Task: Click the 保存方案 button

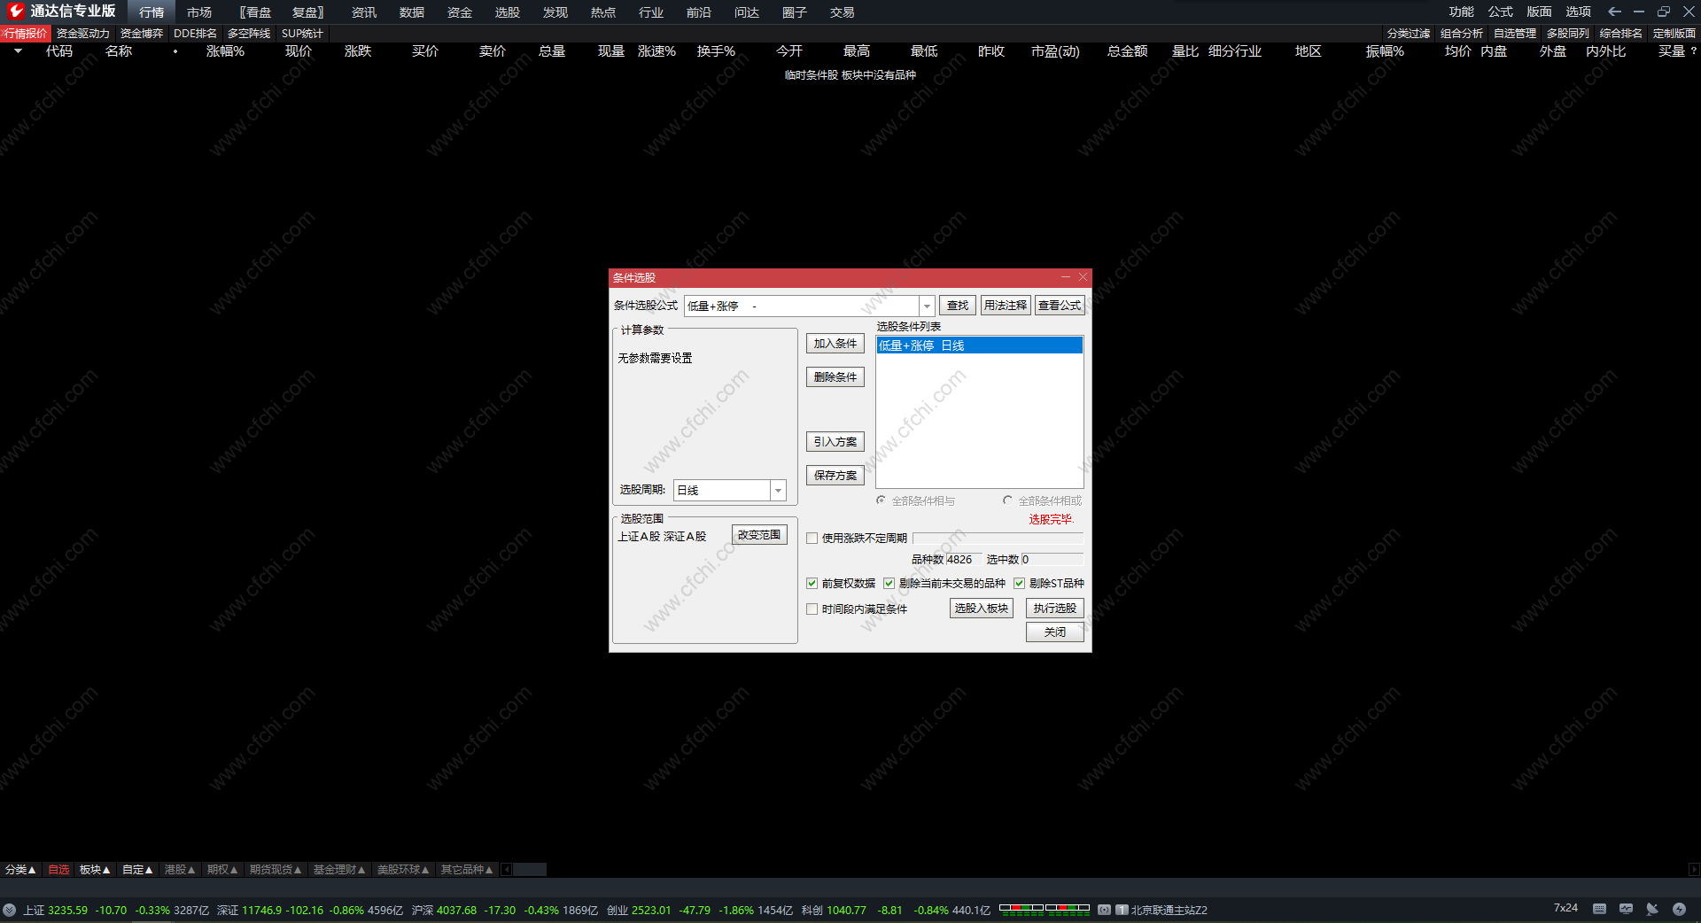Action: (x=835, y=476)
